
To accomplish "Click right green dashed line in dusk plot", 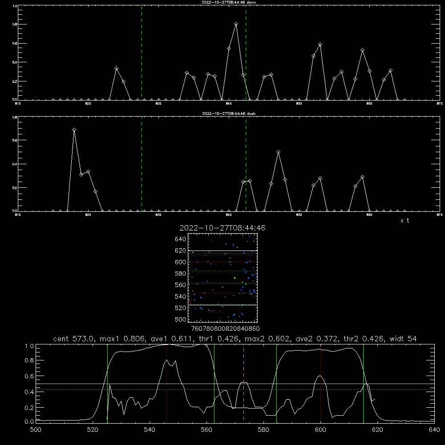I will point(246,164).
